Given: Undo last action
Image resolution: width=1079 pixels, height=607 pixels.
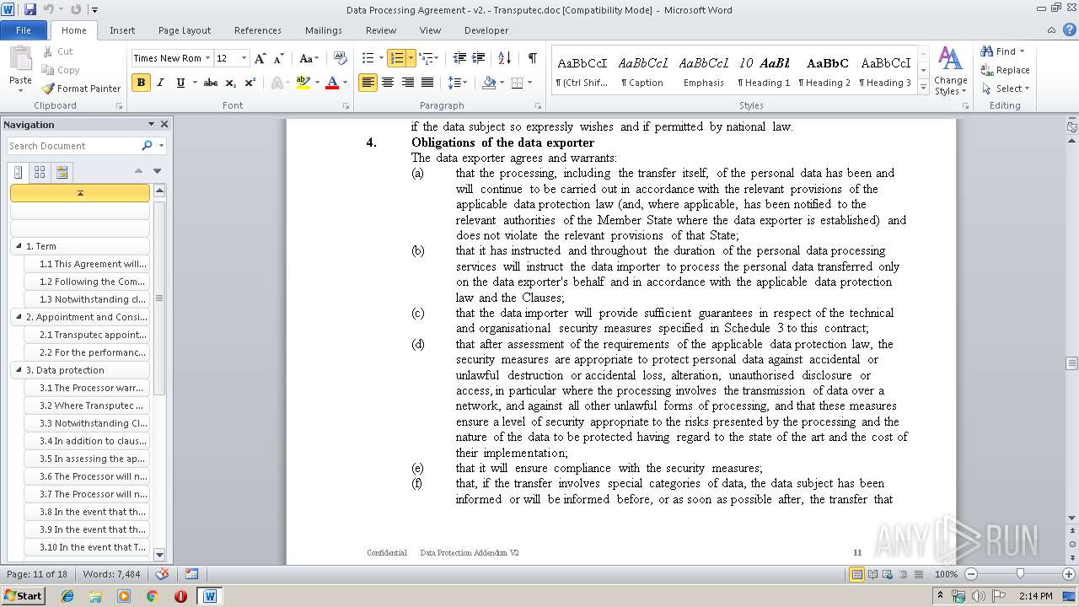Looking at the screenshot, I should click(x=49, y=9).
